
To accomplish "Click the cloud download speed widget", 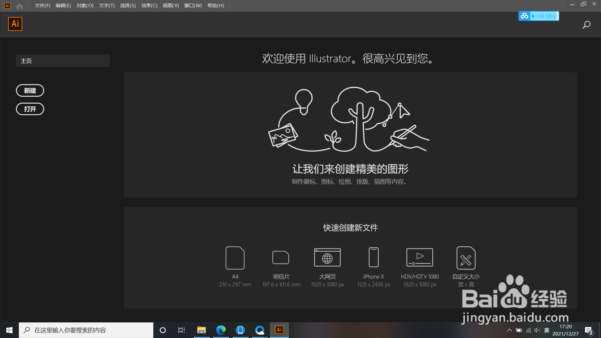I will [x=539, y=16].
